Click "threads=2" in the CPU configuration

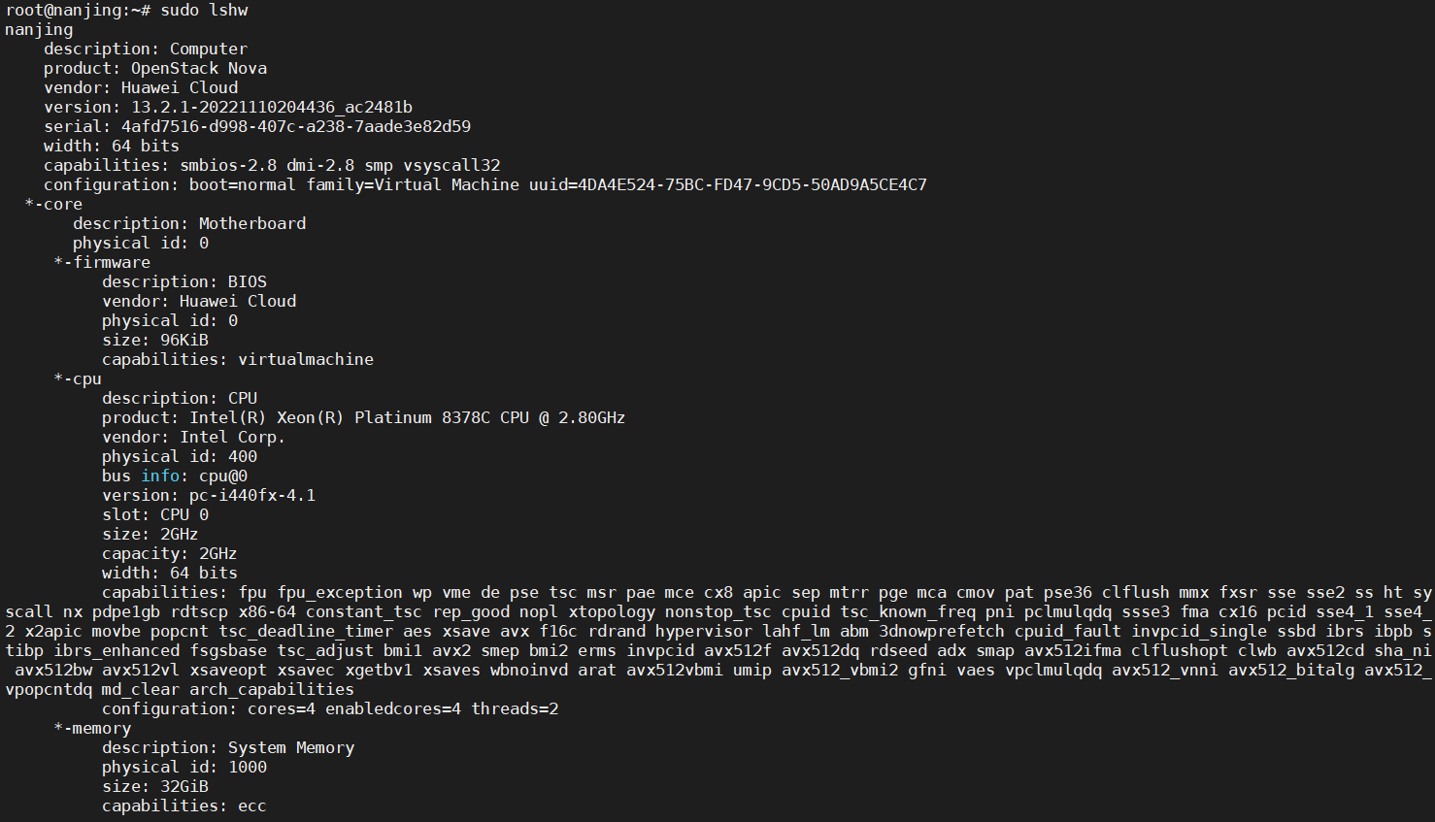[515, 708]
